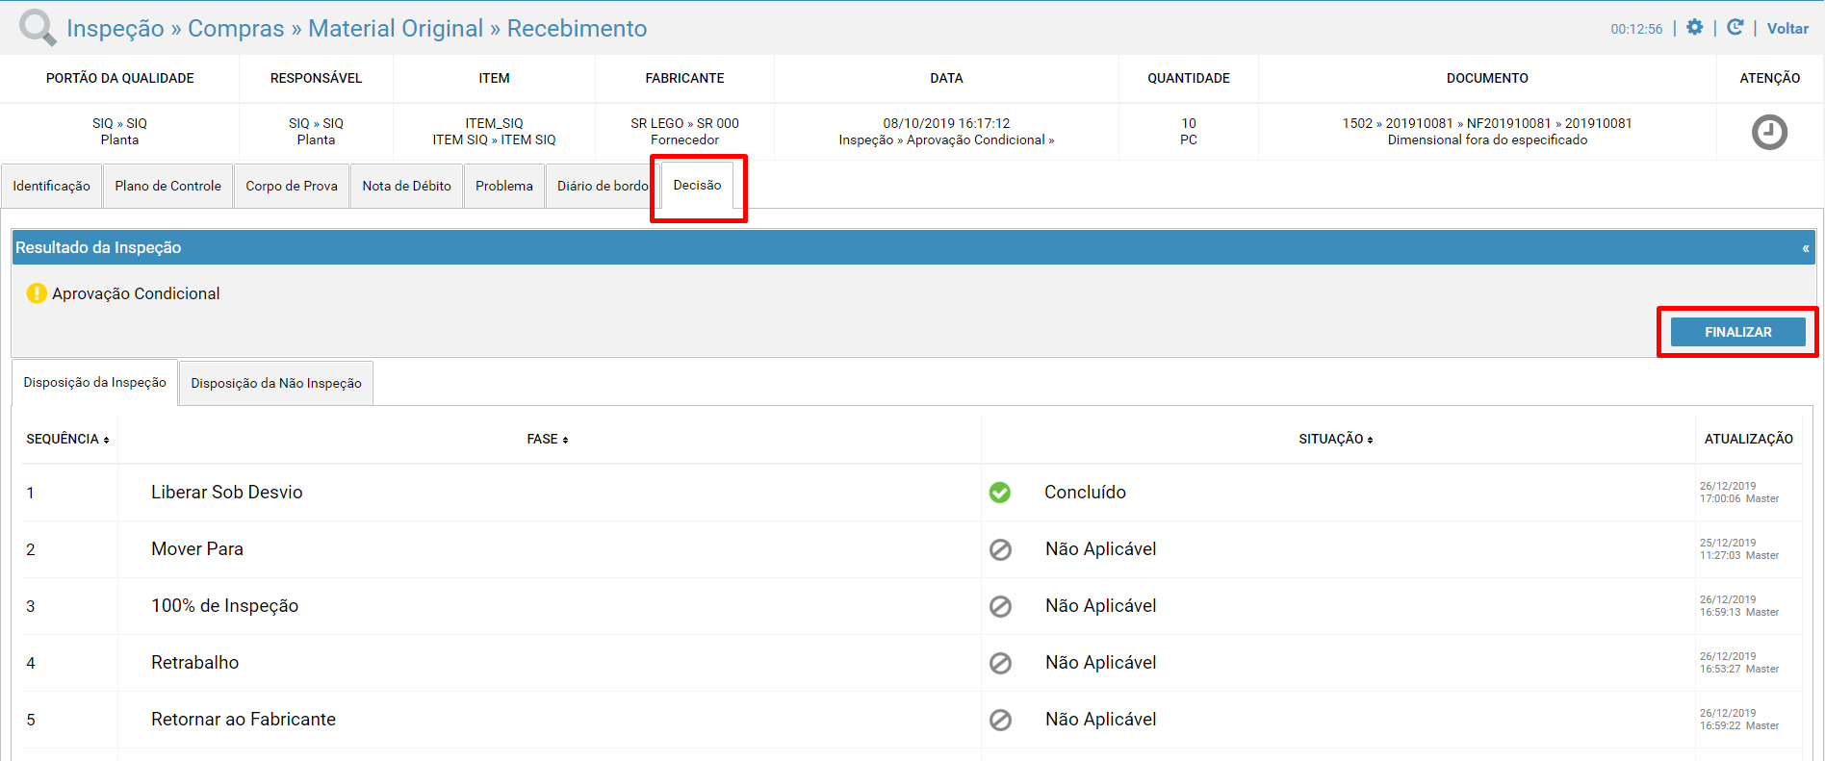Select the Retrabalho phase row
The width and height of the screenshot is (1825, 761).
click(x=912, y=663)
